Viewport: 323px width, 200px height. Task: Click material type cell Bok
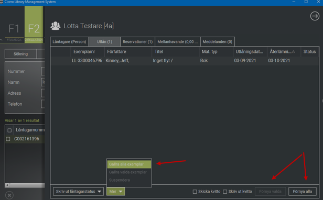(204, 61)
